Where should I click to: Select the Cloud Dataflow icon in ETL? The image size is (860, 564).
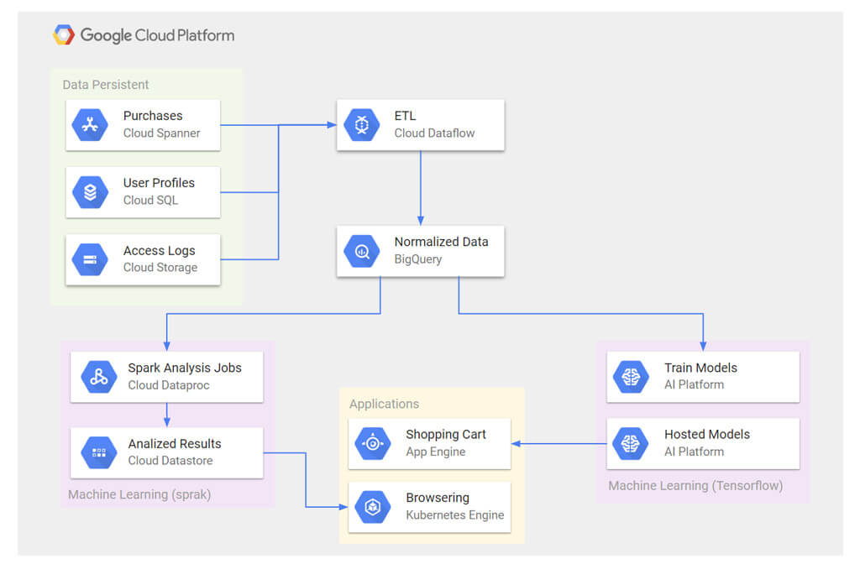[x=361, y=125]
